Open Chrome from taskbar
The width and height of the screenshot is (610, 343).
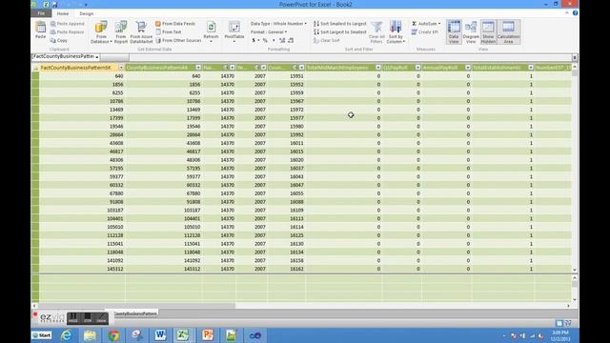[113, 335]
